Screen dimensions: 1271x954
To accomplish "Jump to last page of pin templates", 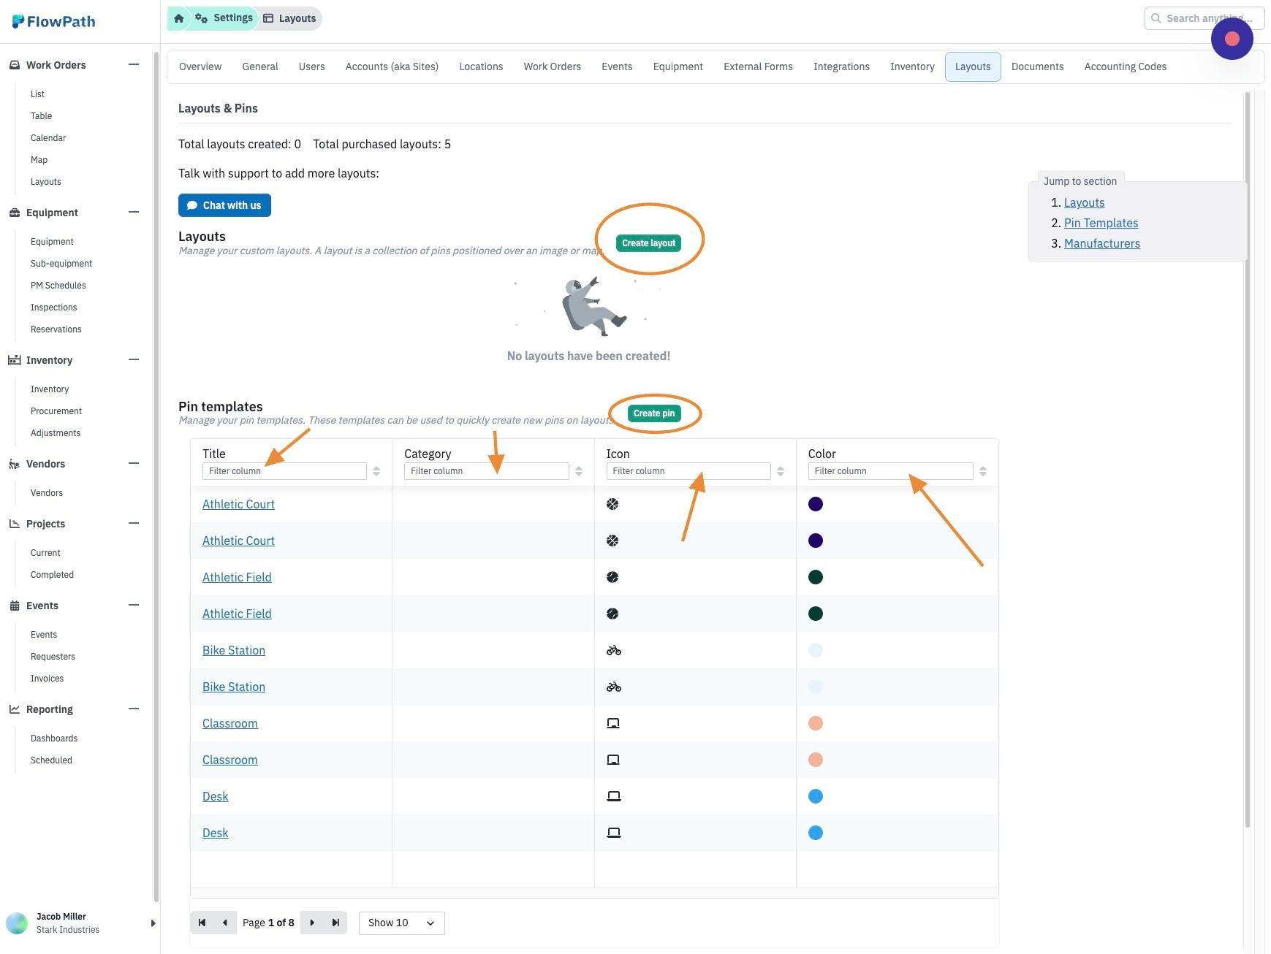I will click(x=335, y=923).
